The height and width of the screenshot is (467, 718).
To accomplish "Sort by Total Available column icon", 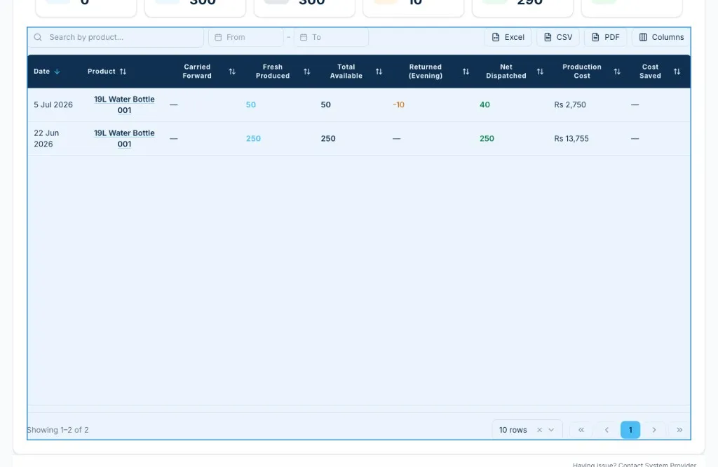I will (379, 72).
